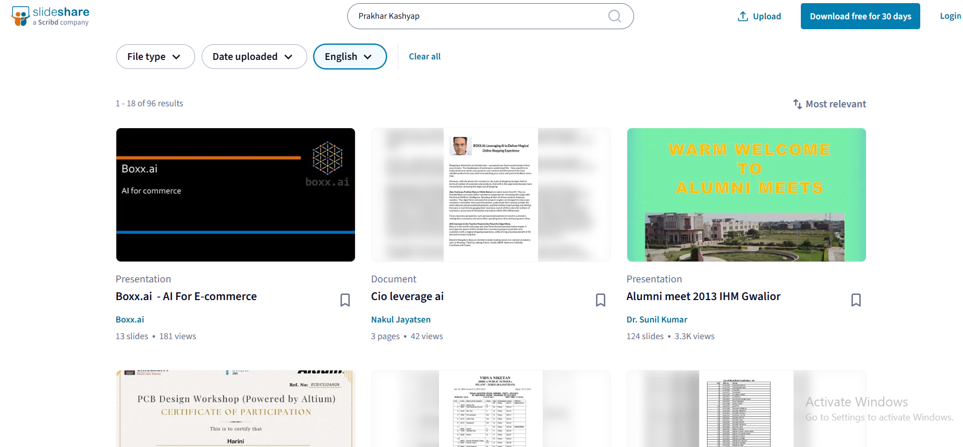This screenshot has width=963, height=447.
Task: Click '13 slides • 181 views' text
Action: click(x=156, y=336)
